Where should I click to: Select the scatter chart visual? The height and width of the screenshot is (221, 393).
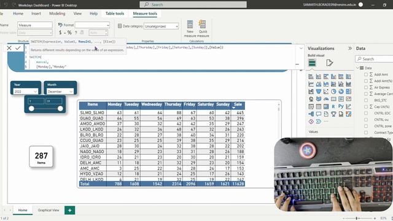click(326, 91)
